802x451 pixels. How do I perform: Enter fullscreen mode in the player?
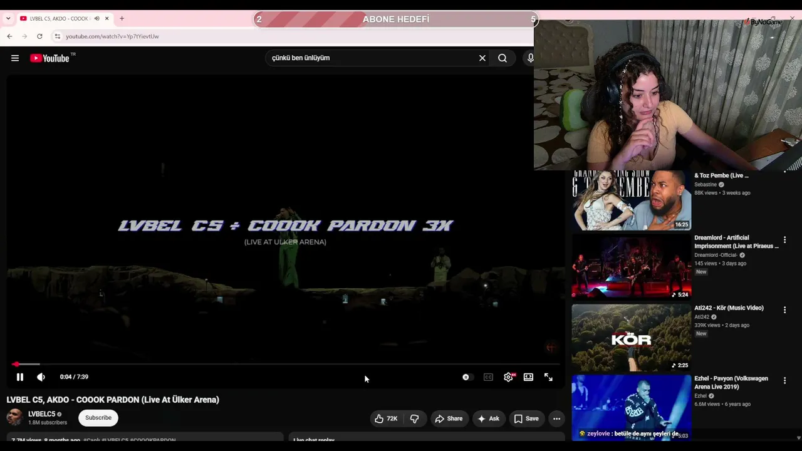click(548, 377)
